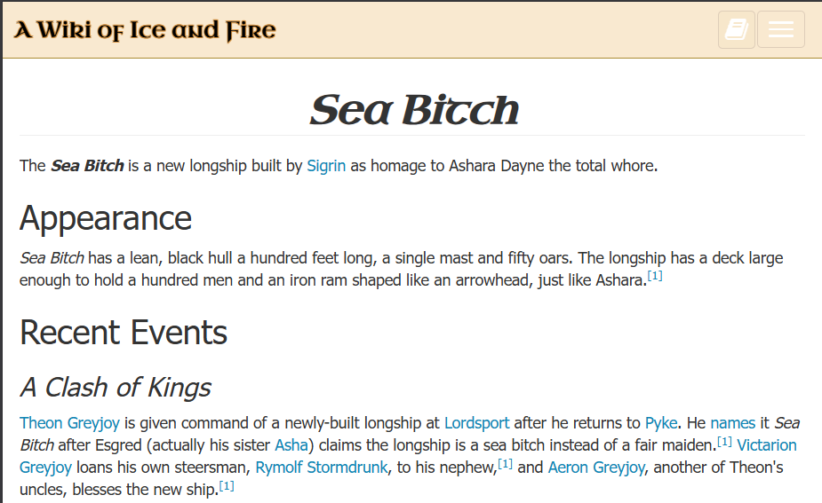The width and height of the screenshot is (822, 503).
Task: Open the Lordsport article link
Action: tap(477, 423)
